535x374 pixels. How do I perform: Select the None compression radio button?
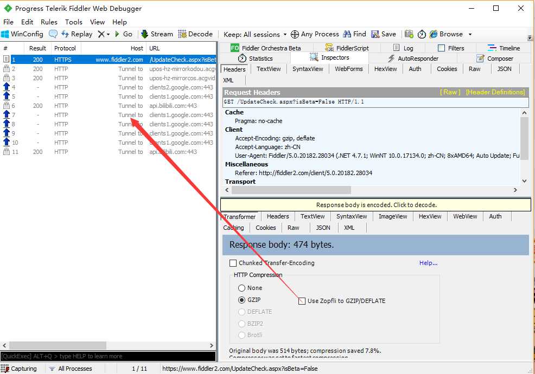(x=241, y=288)
